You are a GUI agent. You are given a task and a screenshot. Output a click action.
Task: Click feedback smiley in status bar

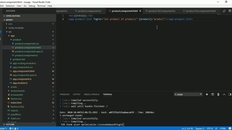point(230,129)
